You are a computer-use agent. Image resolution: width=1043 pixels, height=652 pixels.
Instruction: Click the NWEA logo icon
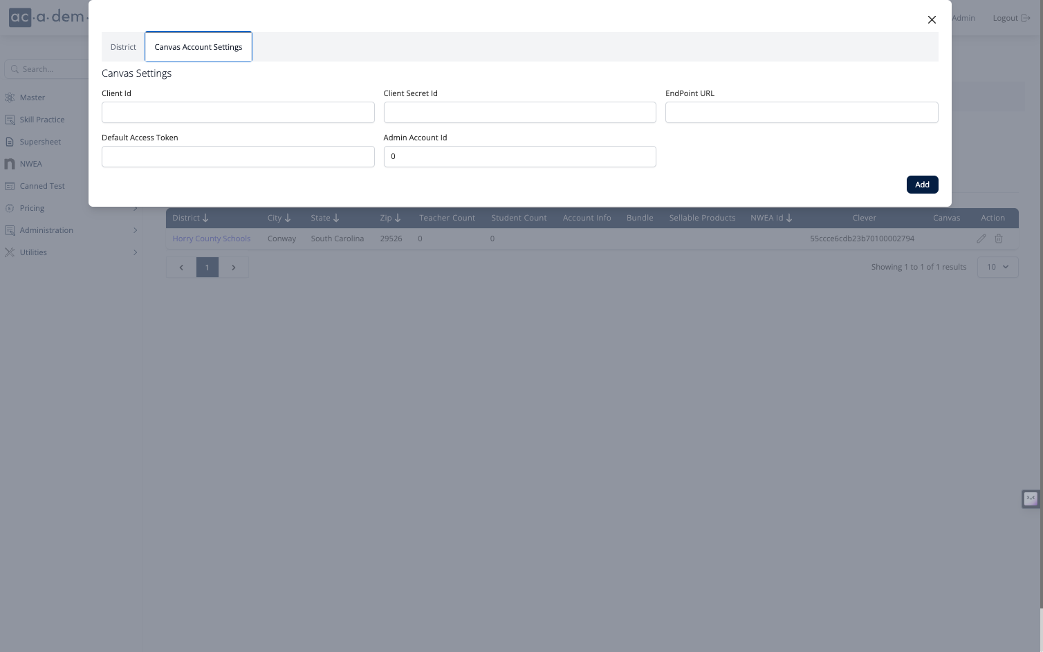[10, 164]
